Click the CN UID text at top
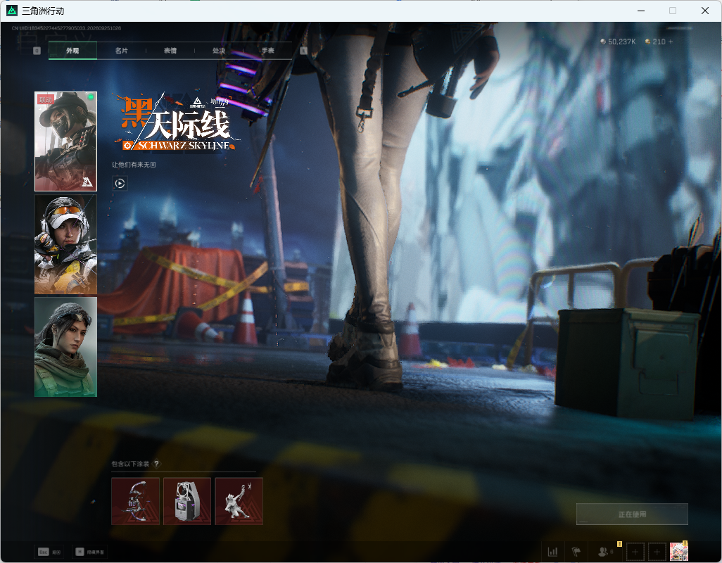 66,28
